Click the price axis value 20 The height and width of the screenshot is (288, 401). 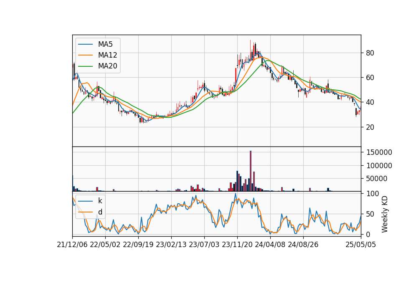tap(370, 127)
